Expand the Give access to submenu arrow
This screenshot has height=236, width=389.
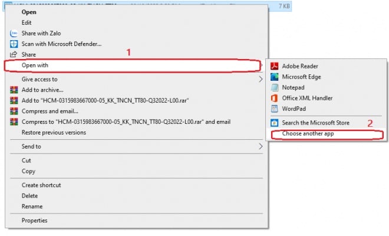click(x=261, y=79)
